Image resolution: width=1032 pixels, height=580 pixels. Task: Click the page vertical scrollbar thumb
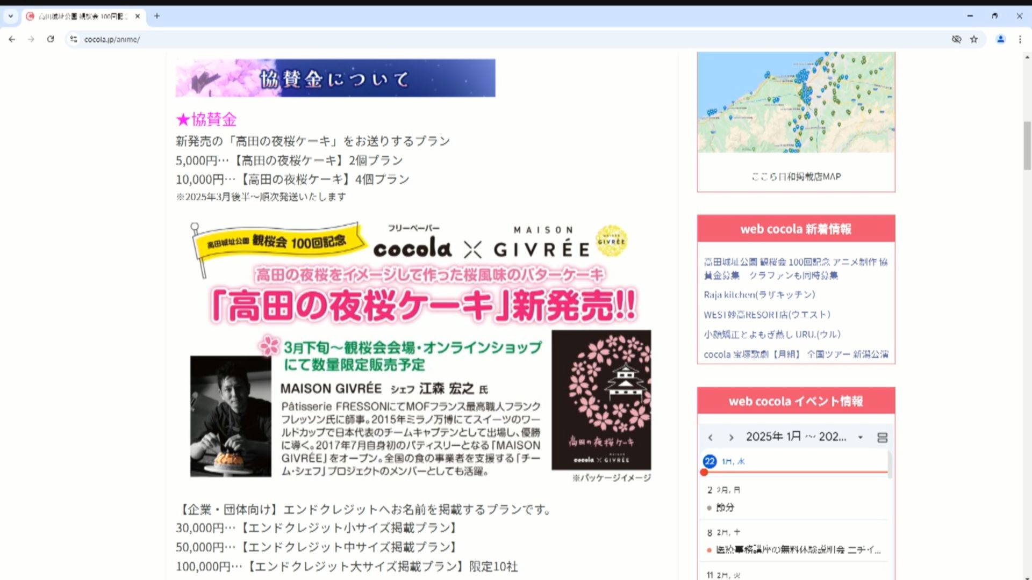(x=1027, y=146)
